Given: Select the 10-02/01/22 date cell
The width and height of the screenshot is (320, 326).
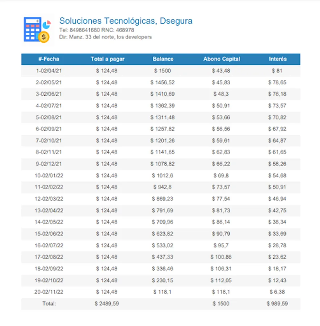Looking at the screenshot, I should 49,176.
